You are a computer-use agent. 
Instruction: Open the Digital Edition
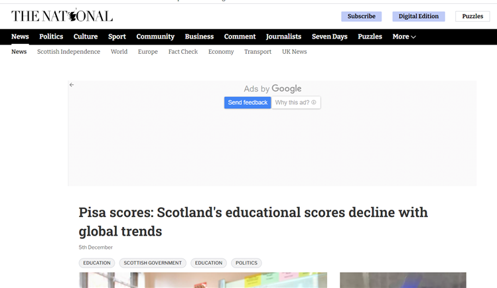(418, 16)
